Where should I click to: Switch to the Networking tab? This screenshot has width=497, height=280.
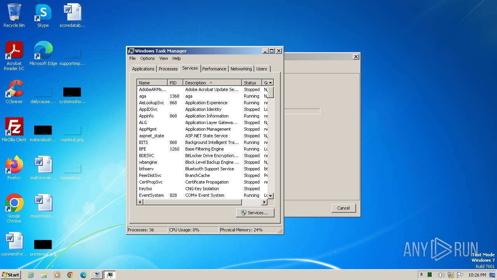(x=241, y=69)
